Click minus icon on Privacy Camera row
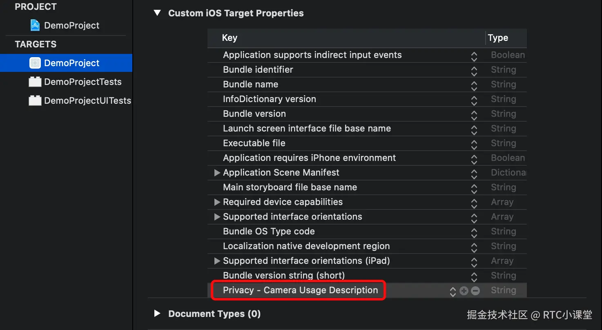The width and height of the screenshot is (602, 330). coord(475,291)
